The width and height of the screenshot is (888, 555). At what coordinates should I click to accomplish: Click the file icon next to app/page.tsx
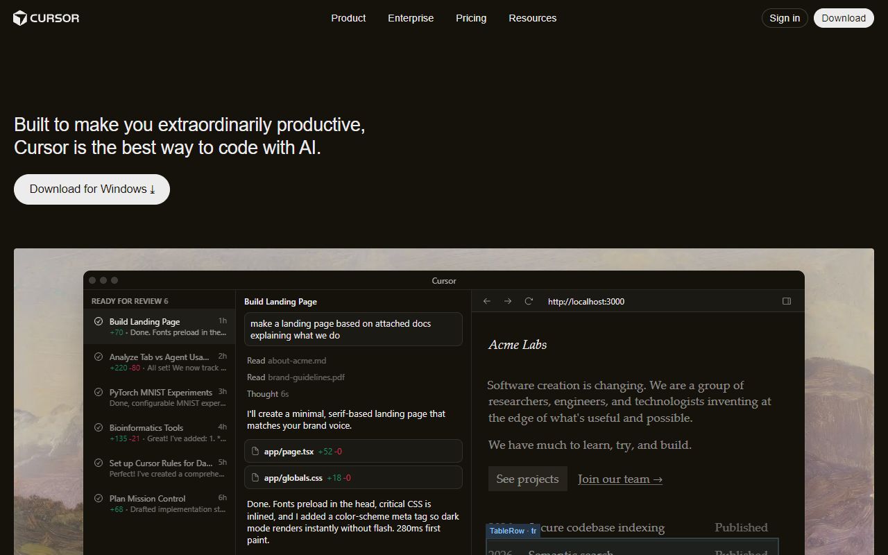coord(254,451)
